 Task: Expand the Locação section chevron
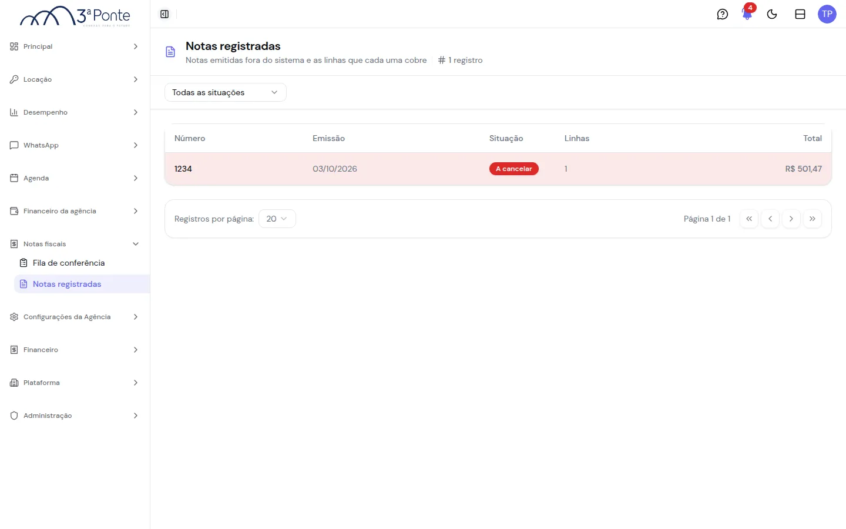click(136, 79)
